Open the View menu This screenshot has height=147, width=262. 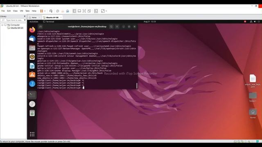15,11
